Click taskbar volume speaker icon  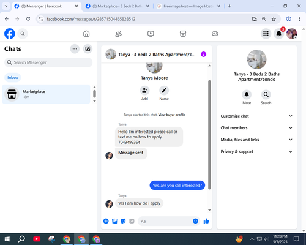266,239
